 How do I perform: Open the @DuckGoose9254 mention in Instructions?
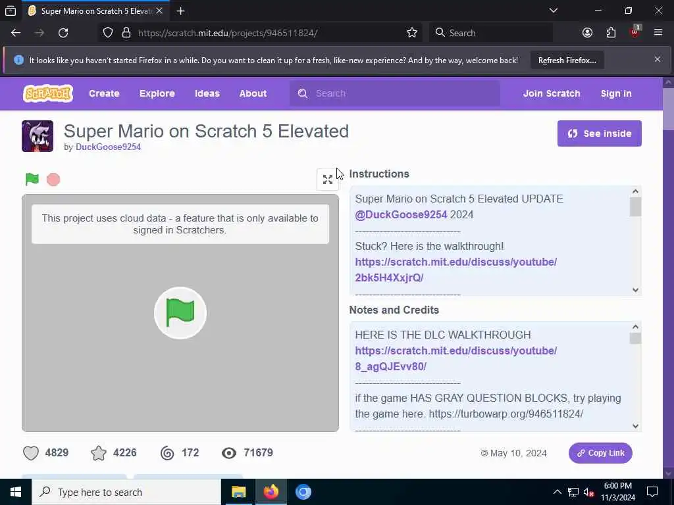pyautogui.click(x=401, y=215)
